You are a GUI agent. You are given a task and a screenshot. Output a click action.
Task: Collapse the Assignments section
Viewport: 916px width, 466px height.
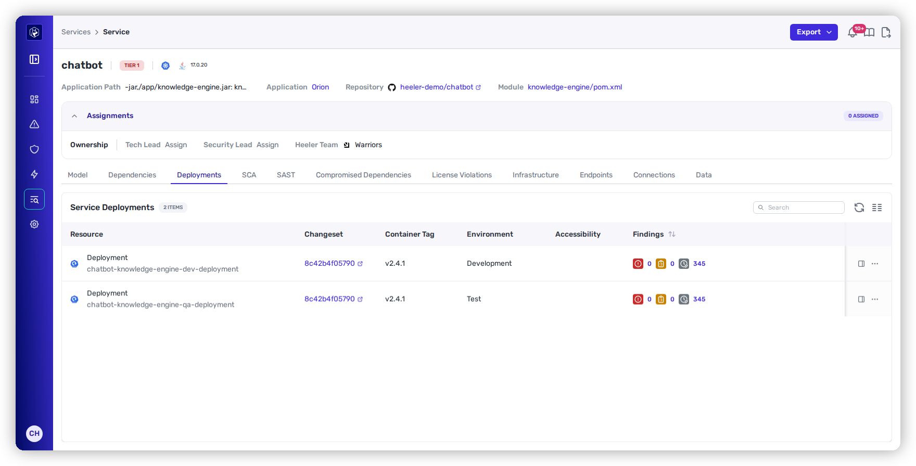click(x=74, y=116)
